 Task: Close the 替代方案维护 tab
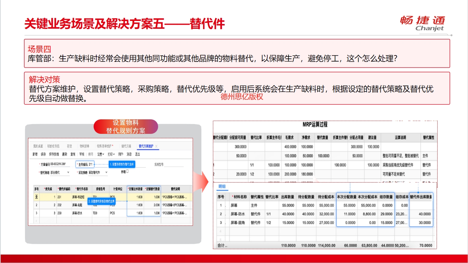[156, 146]
